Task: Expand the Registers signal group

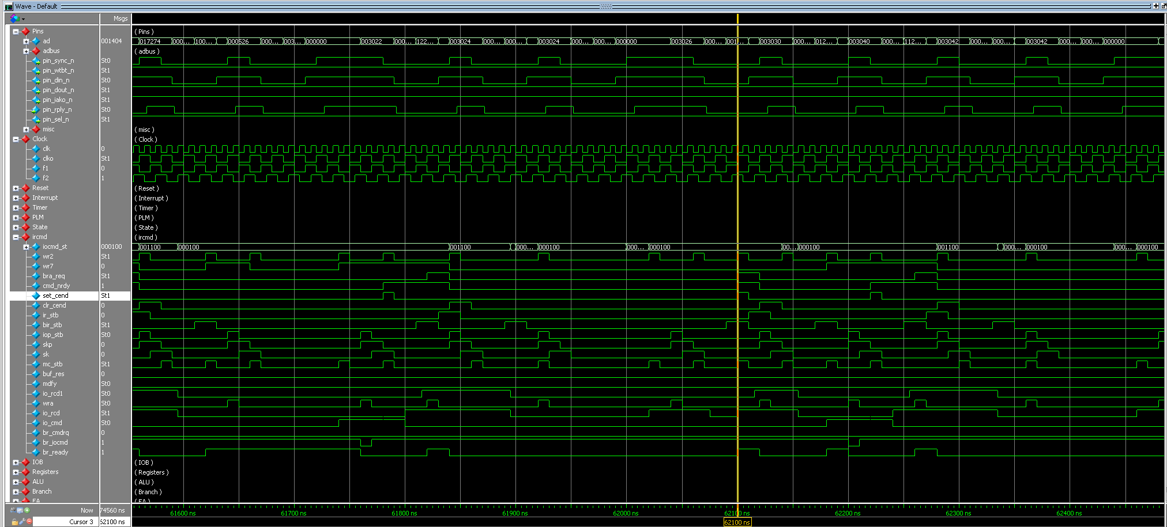Action: point(16,472)
